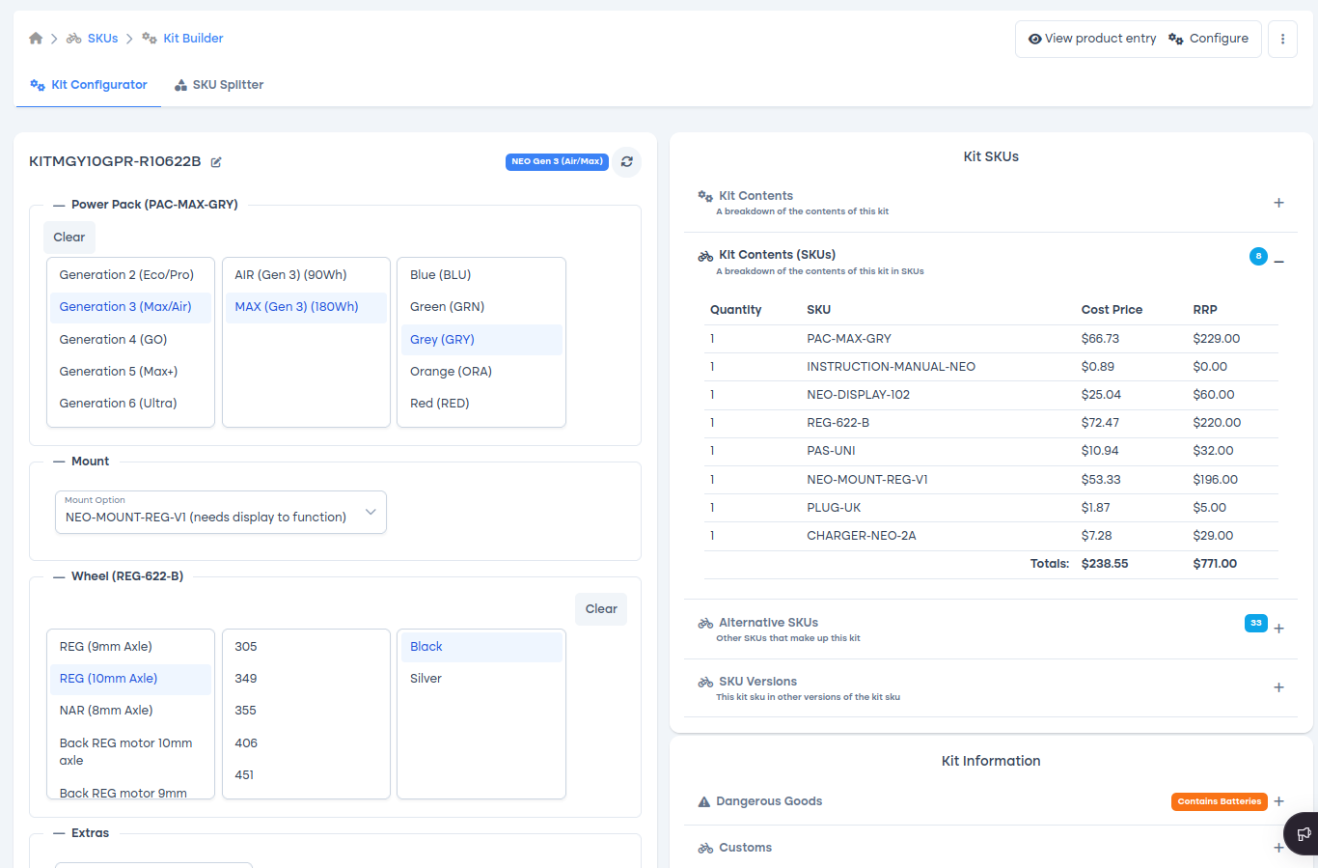This screenshot has width=1318, height=868.
Task: Choose Green (GRN) color option
Action: coord(481,307)
